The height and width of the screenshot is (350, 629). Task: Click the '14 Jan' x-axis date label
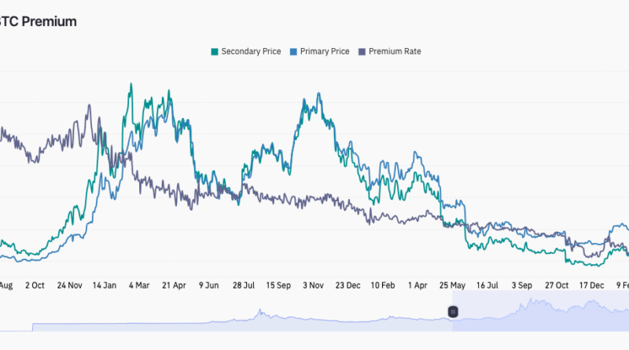tap(105, 286)
